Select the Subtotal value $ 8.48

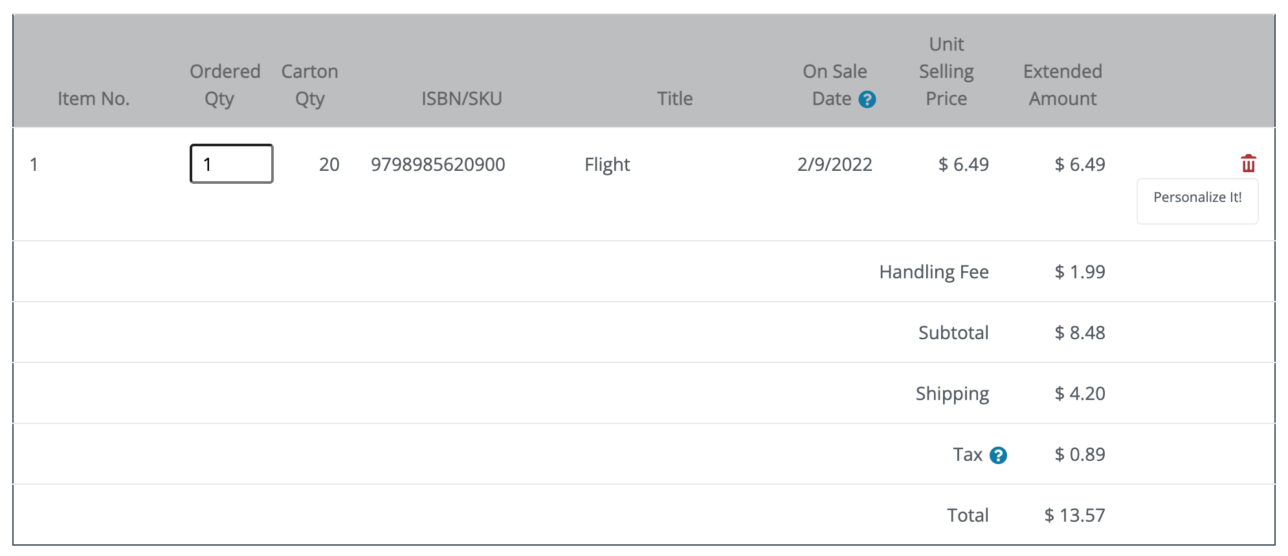(x=1080, y=333)
